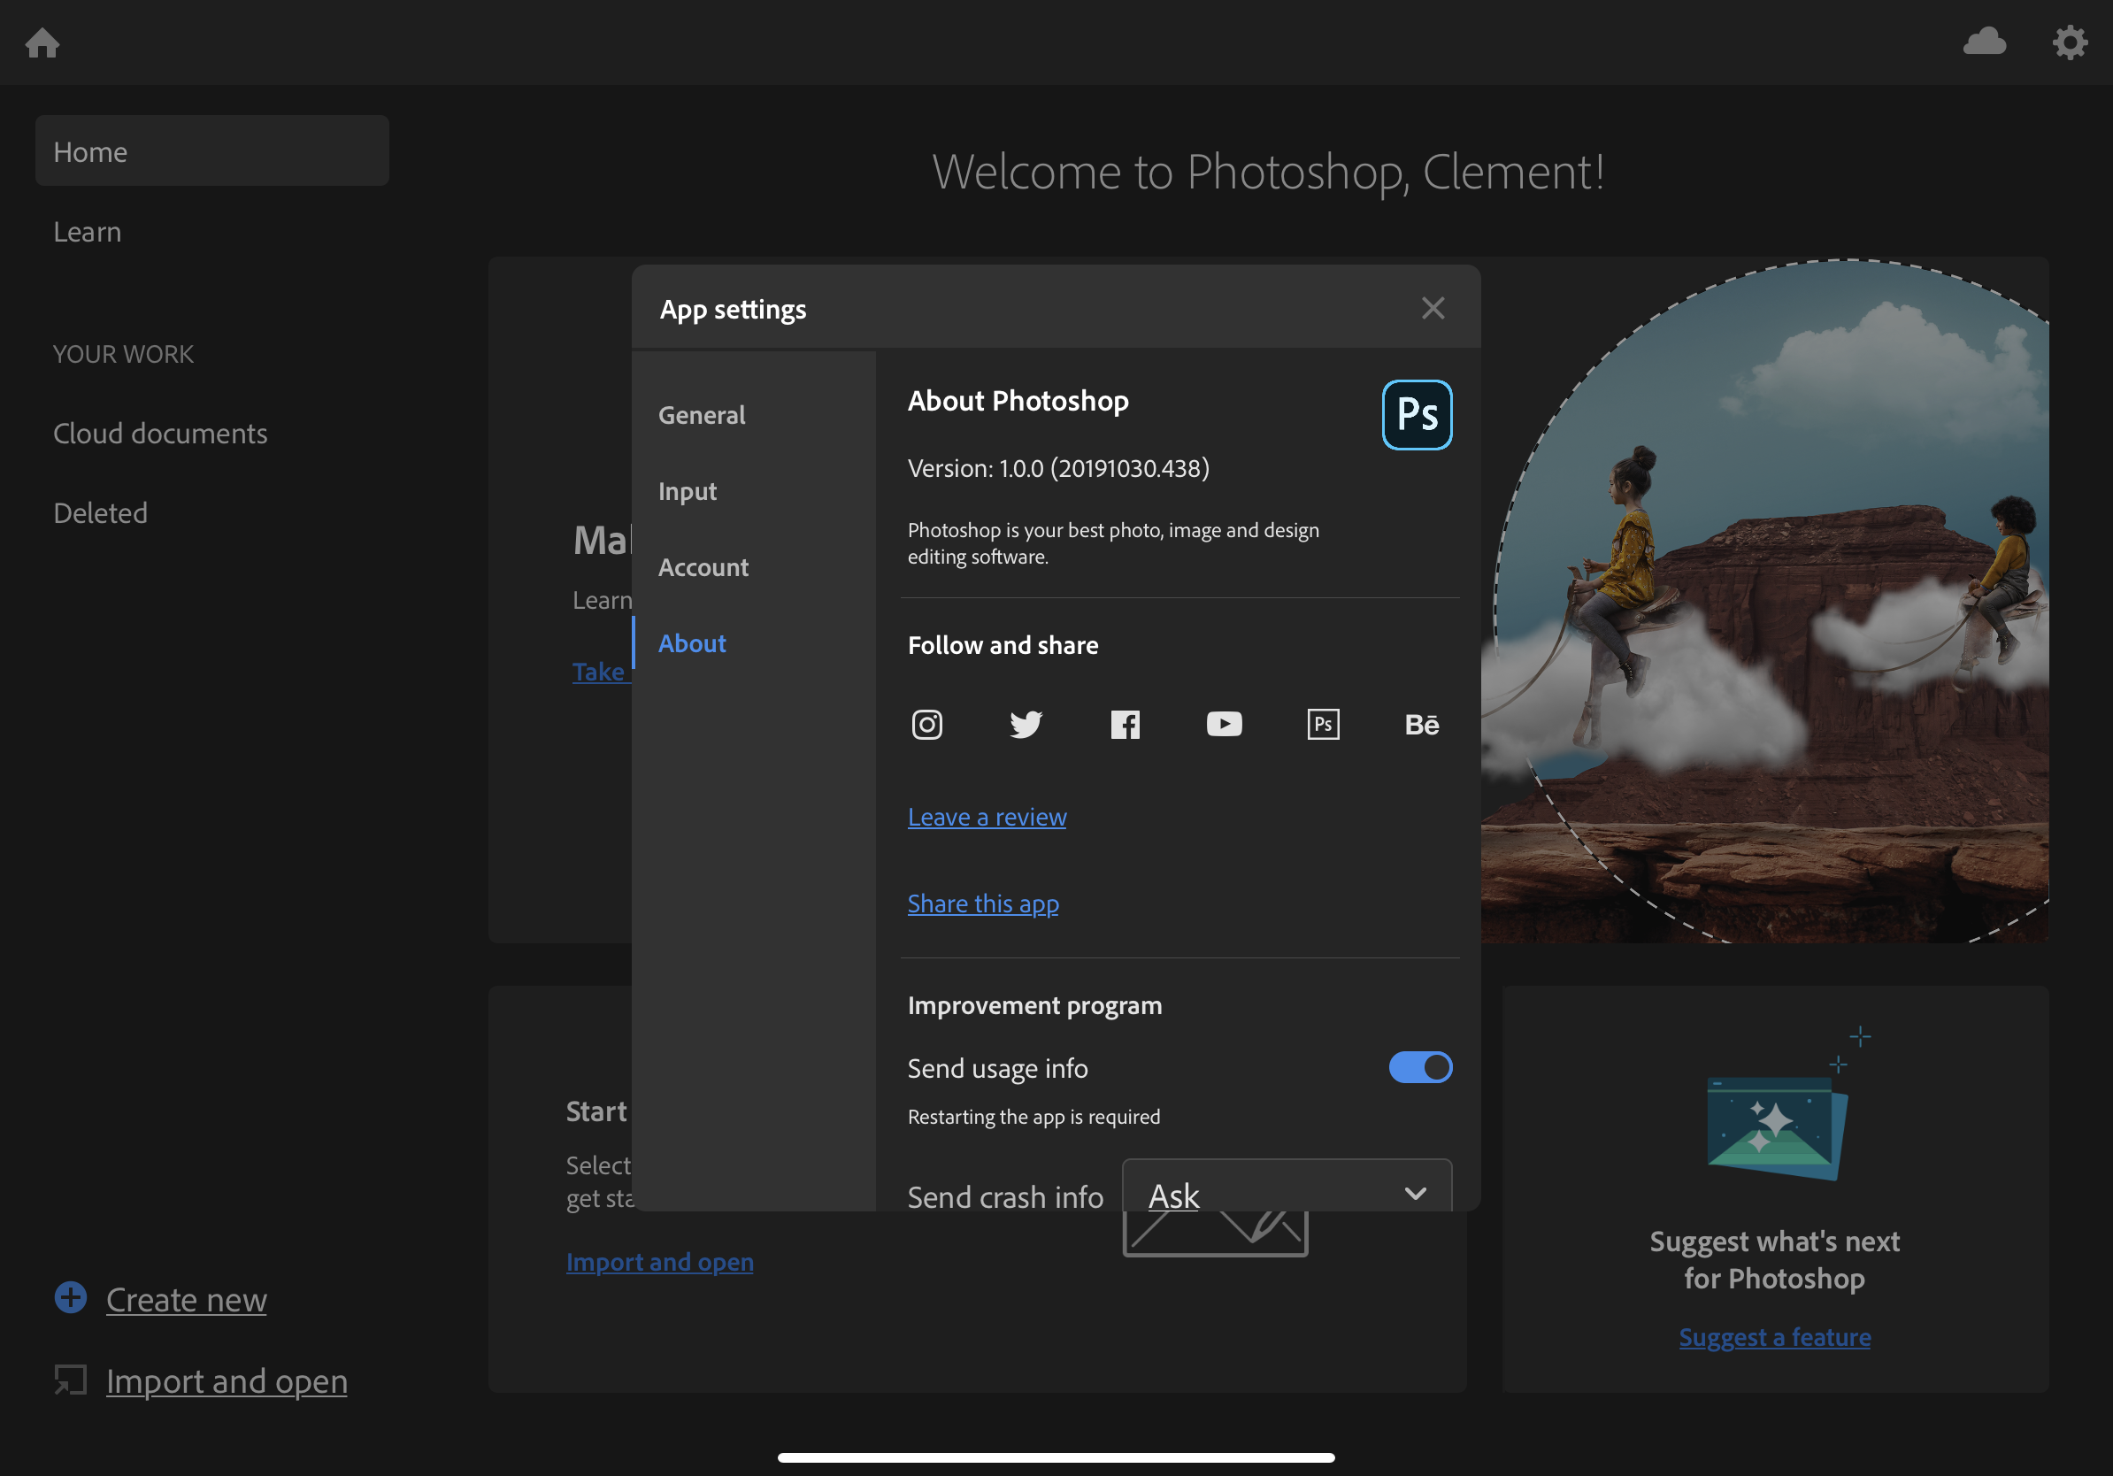
Task: Click the small Photoshop Ps social icon
Action: tap(1323, 724)
